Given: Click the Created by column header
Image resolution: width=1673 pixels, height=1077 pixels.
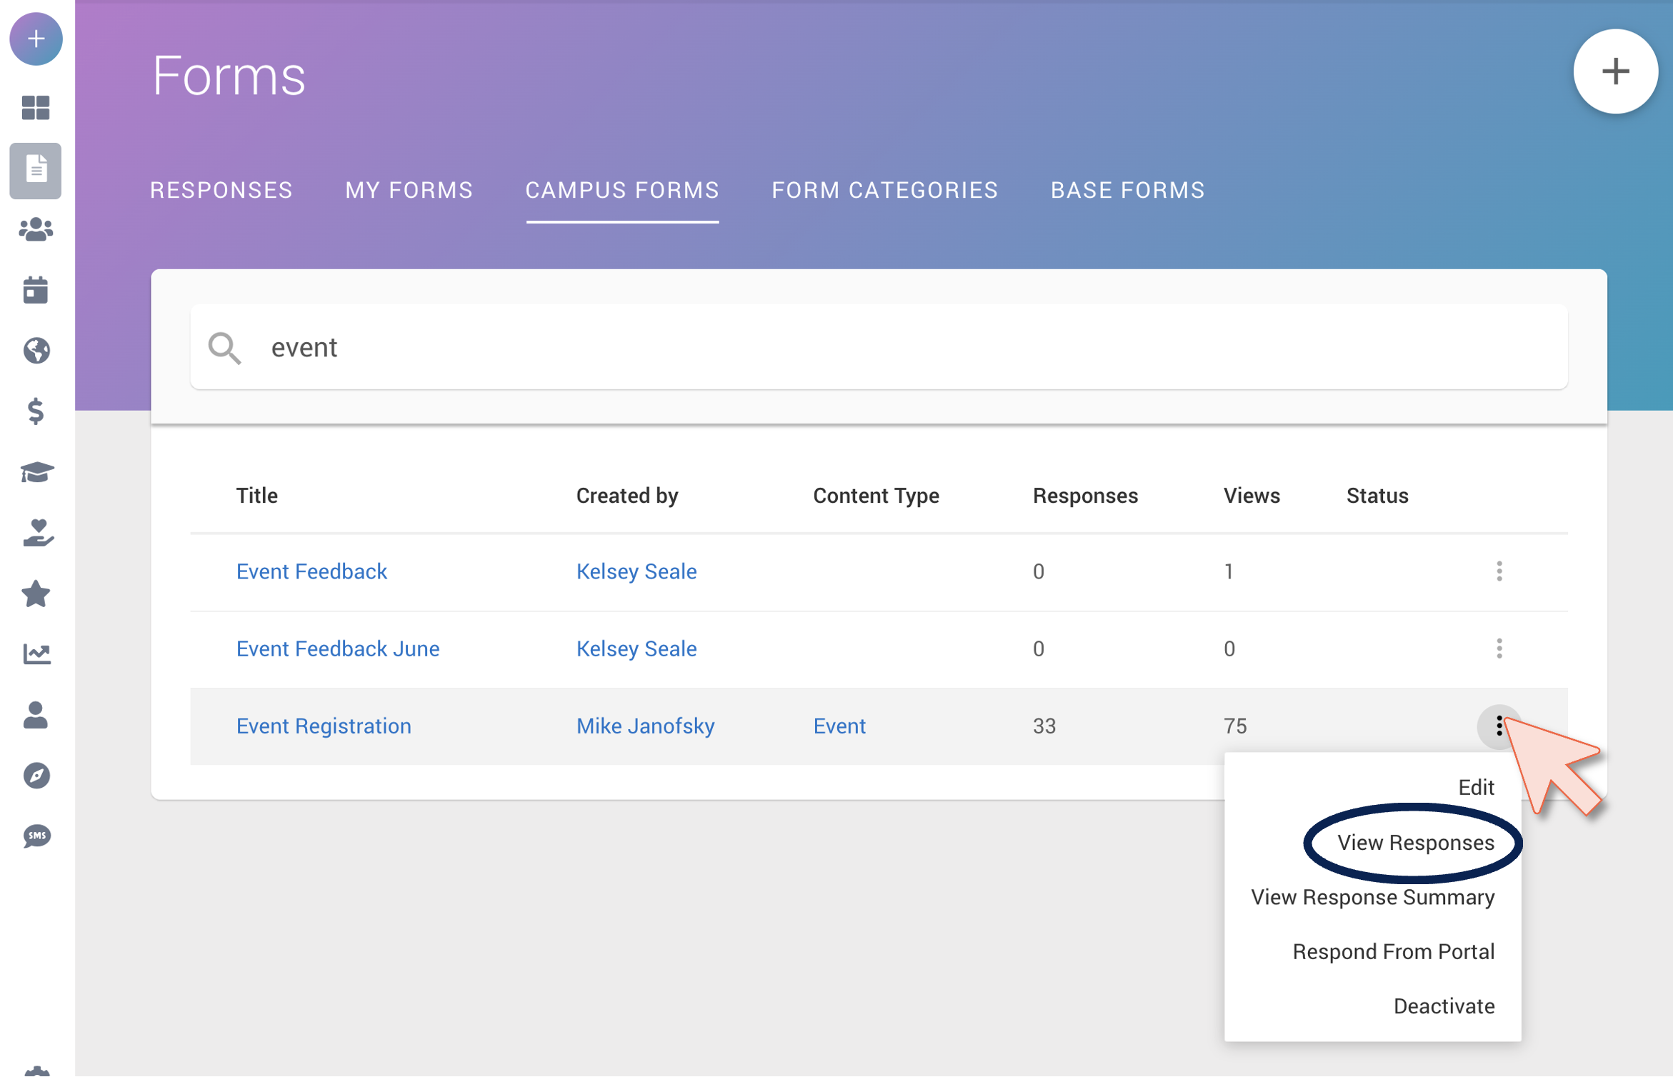Looking at the screenshot, I should coord(626,495).
